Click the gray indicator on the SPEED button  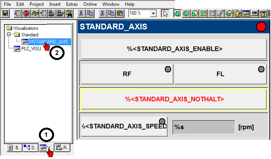162,121
